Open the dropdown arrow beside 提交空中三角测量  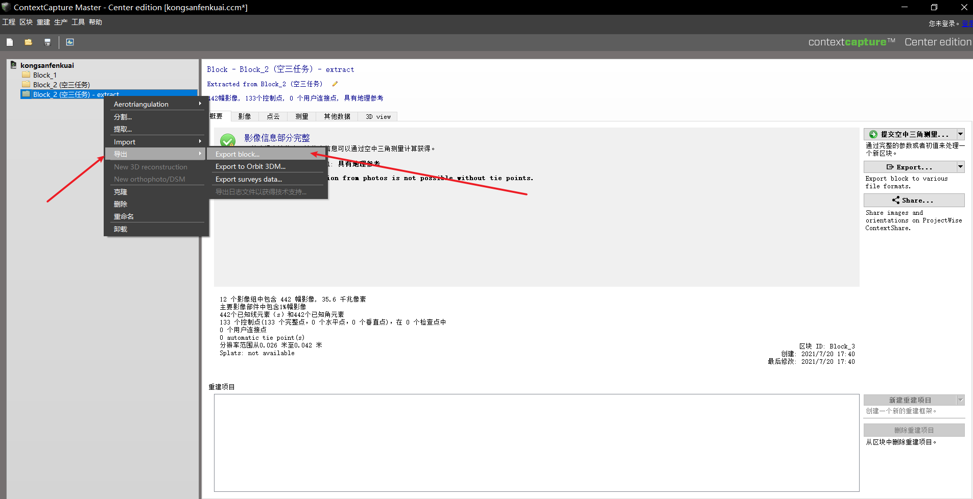tap(961, 134)
